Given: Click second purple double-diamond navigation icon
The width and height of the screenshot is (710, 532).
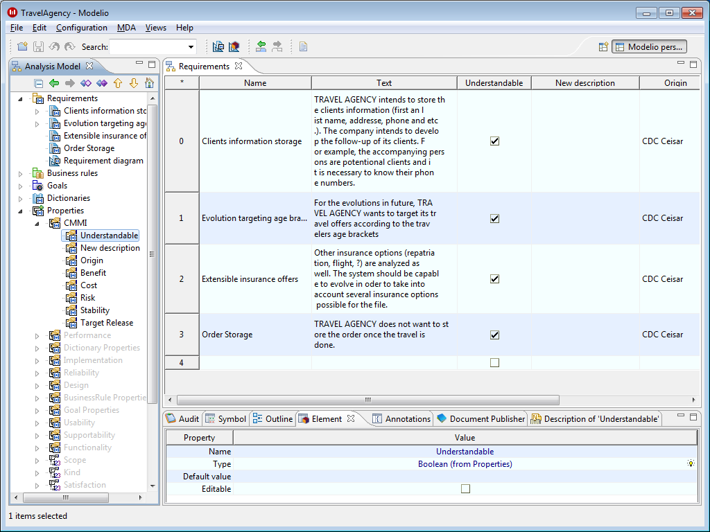Looking at the screenshot, I should click(102, 83).
